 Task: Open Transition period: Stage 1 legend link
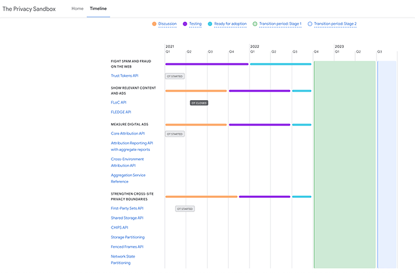click(280, 24)
